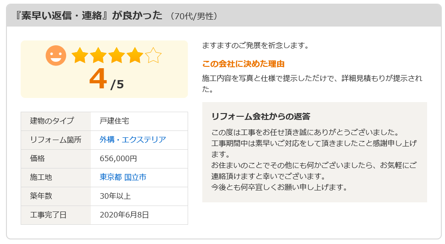
Task: Click the ますますのご発展を祈念します comment text
Action: [255, 46]
